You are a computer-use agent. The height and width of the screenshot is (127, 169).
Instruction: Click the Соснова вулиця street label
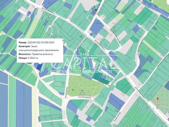[84, 97]
